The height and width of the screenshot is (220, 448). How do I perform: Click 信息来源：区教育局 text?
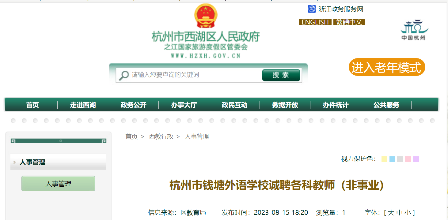pyautogui.click(x=177, y=213)
